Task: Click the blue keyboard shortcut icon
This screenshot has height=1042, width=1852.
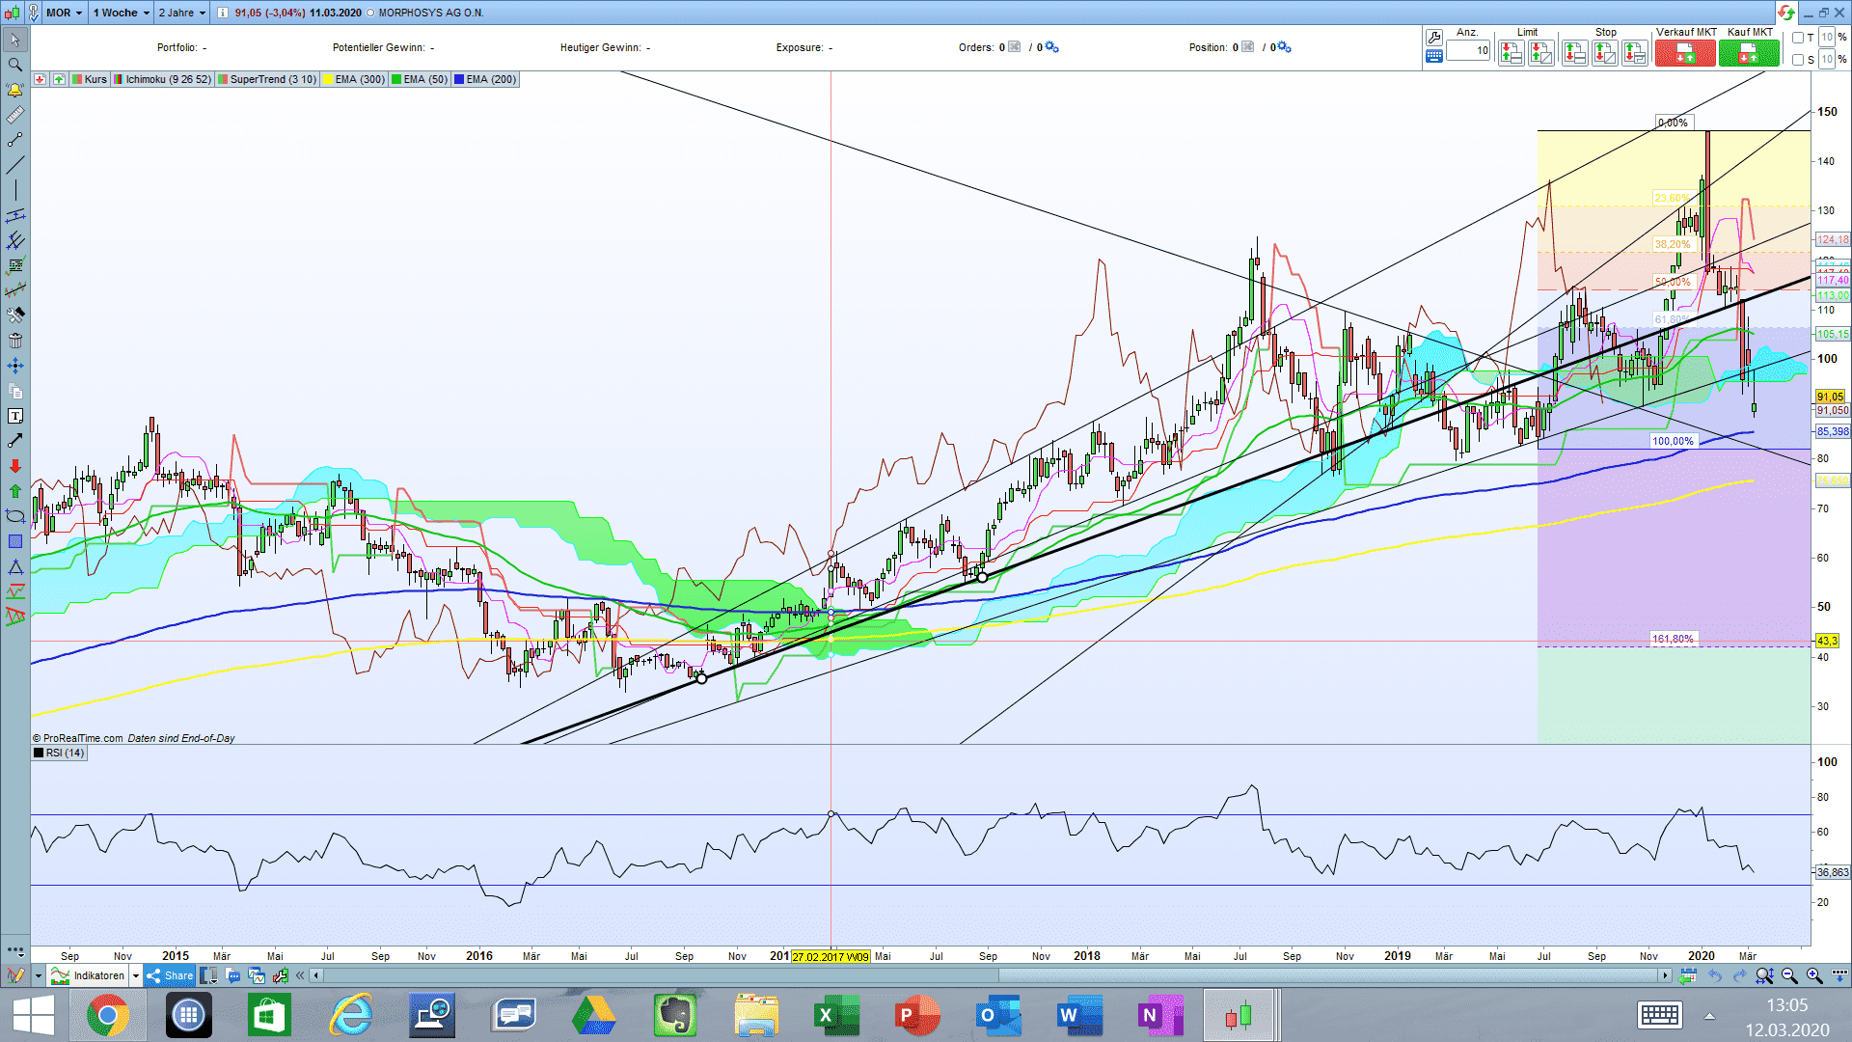Action: pos(1434,56)
